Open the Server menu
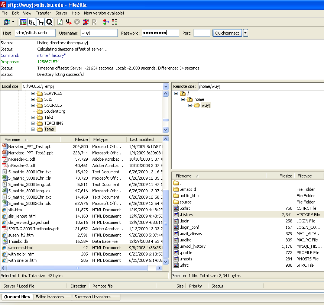This screenshot has height=305, width=324. coord(61,13)
